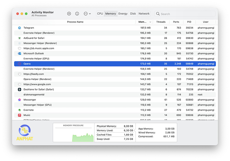Click the magnifying glass search icon
The height and width of the screenshot is (161, 230).
(x=158, y=14)
